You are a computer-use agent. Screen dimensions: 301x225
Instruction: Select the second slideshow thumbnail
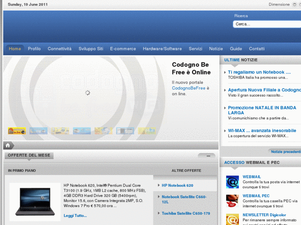click(39, 131)
